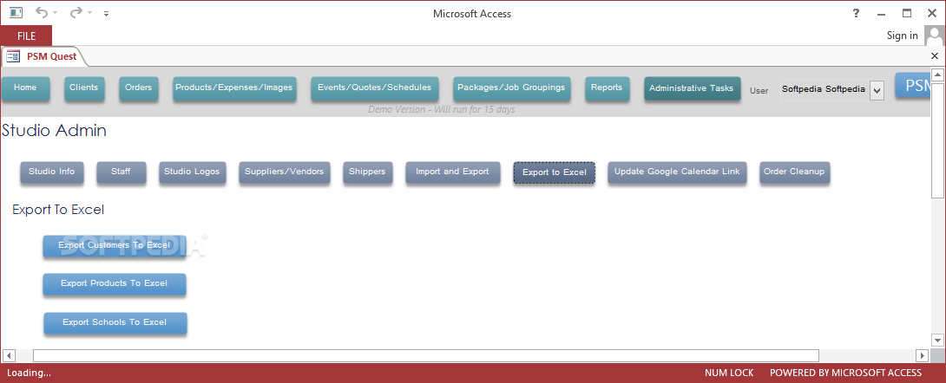Expand the User dropdown arrow
The height and width of the screenshot is (383, 946).
pos(877,90)
